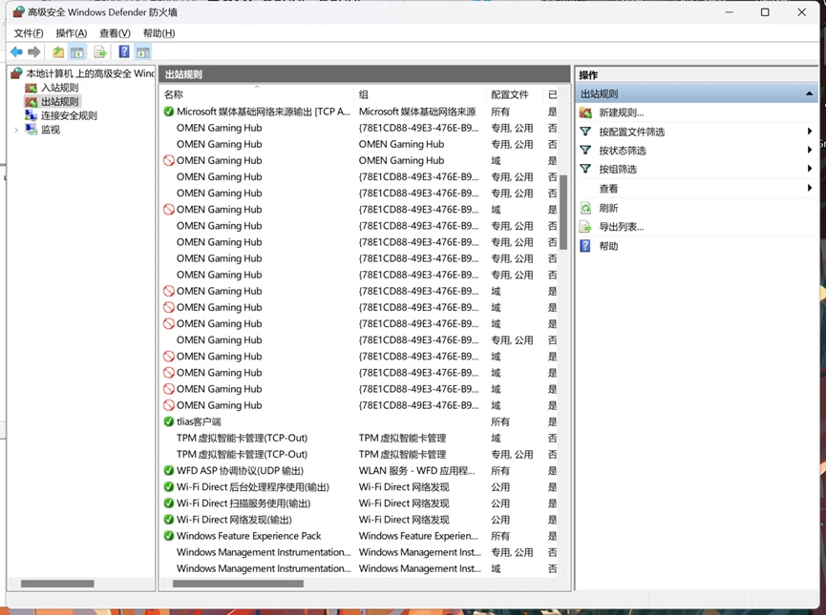This screenshot has width=826, height=615.
Task: Select TPM 虚拟智能卡管理 rule with 专用, 公用 profile
Action: click(360, 454)
